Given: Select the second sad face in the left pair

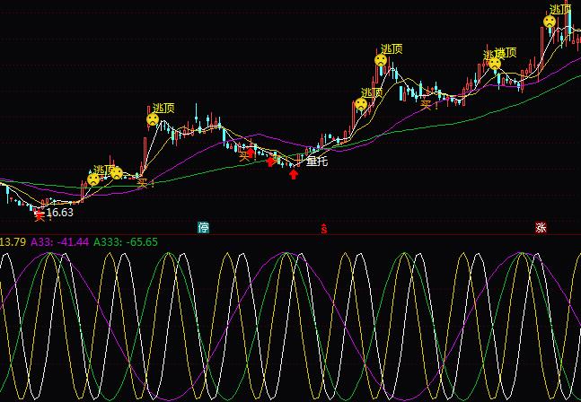Looking at the screenshot, I should [x=116, y=173].
